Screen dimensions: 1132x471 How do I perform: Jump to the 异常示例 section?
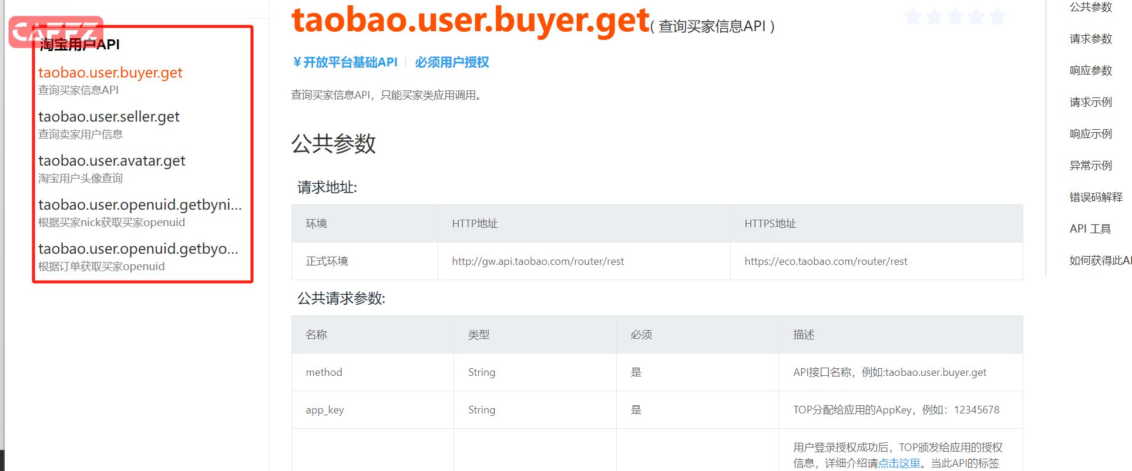tap(1090, 166)
